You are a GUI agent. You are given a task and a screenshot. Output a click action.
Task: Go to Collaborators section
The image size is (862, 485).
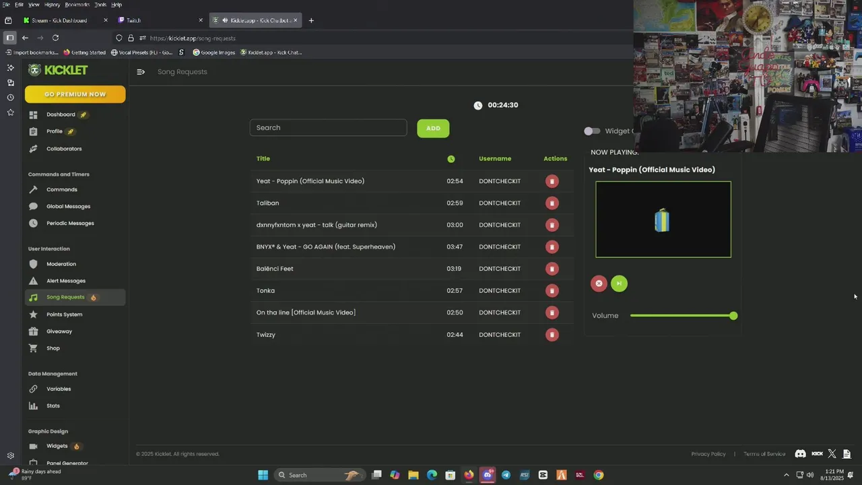pos(75,149)
